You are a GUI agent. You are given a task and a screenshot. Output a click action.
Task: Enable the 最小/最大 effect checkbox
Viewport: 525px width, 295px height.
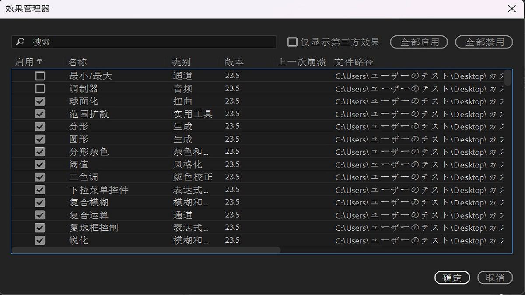(x=39, y=76)
